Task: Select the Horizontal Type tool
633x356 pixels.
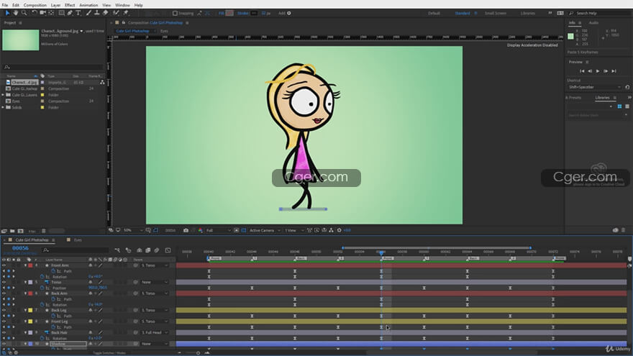Action: click(x=78, y=14)
